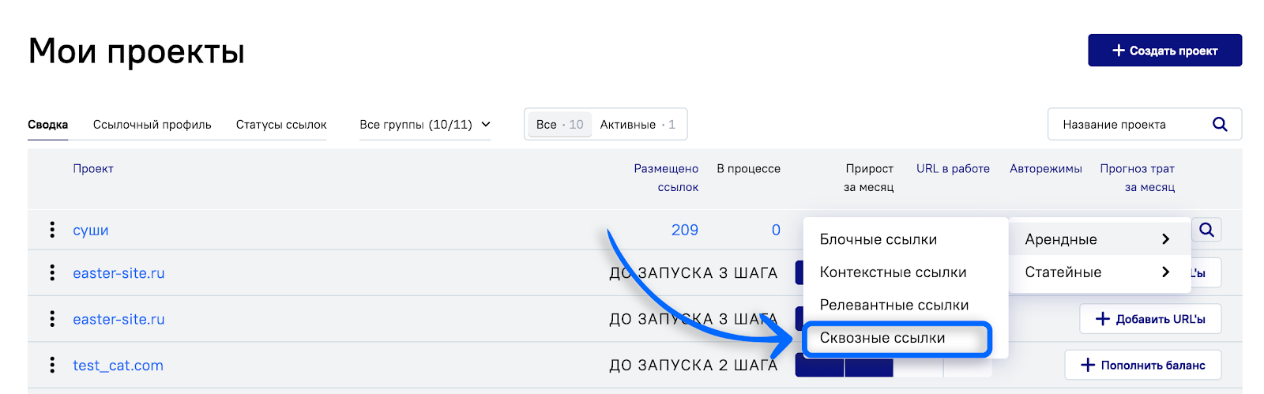Open the three-dot menu for first easter-site.ru row
The width and height of the screenshot is (1264, 394).
[52, 273]
